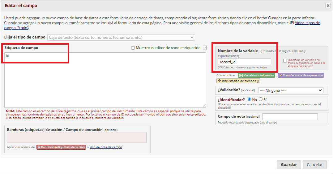Click the Guardar button
333x174 pixels.
click(289, 165)
